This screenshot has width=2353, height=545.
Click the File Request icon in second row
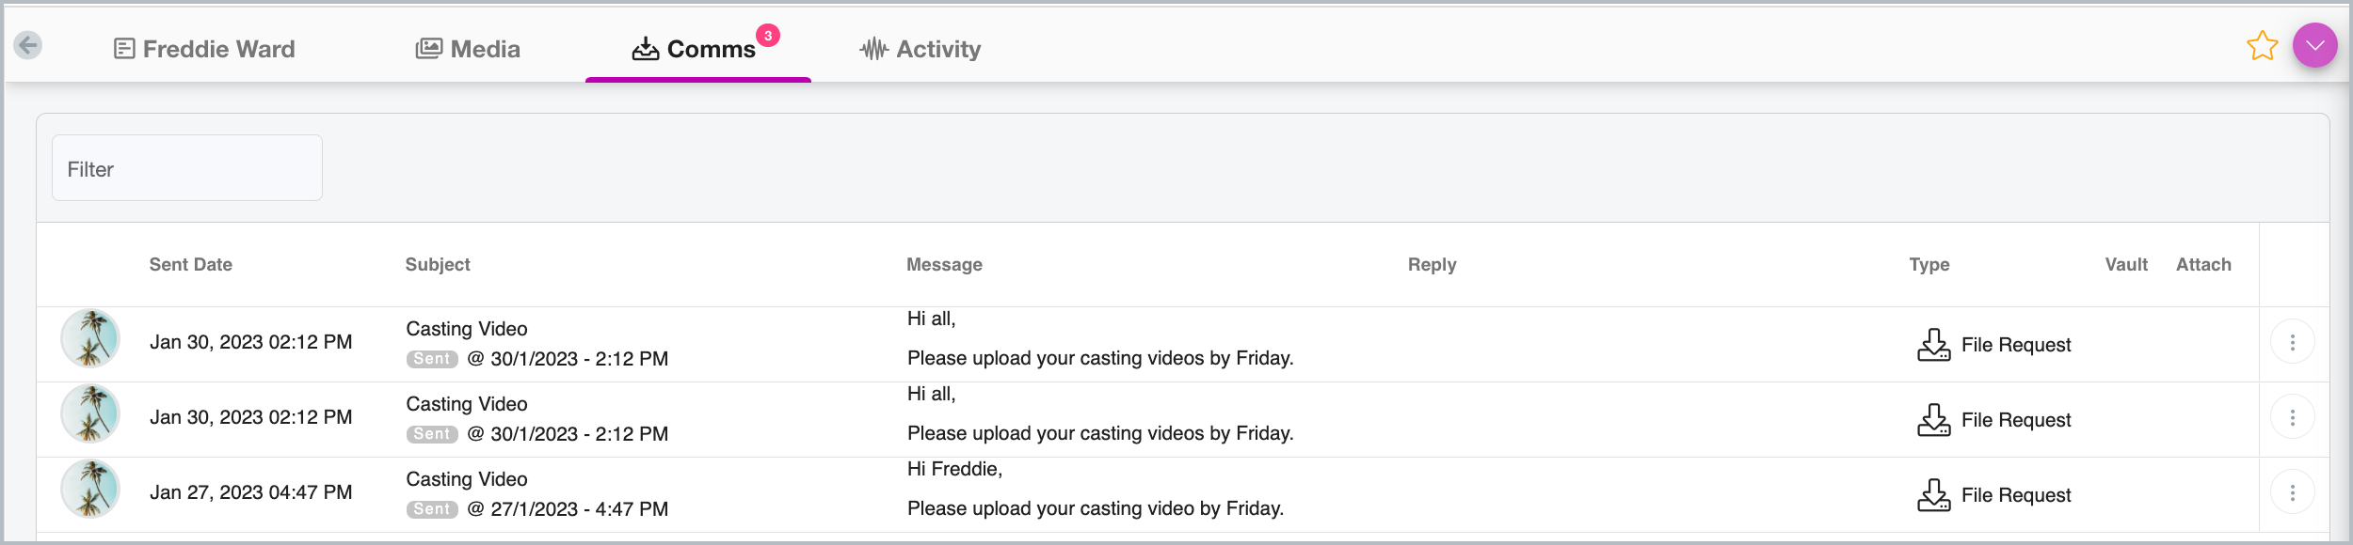1933,420
